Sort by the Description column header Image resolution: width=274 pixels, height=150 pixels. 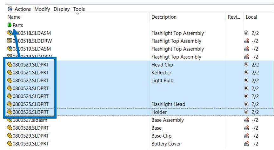(x=164, y=17)
